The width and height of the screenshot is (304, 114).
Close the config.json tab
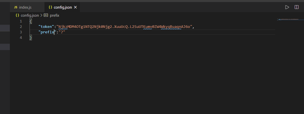point(76,7)
